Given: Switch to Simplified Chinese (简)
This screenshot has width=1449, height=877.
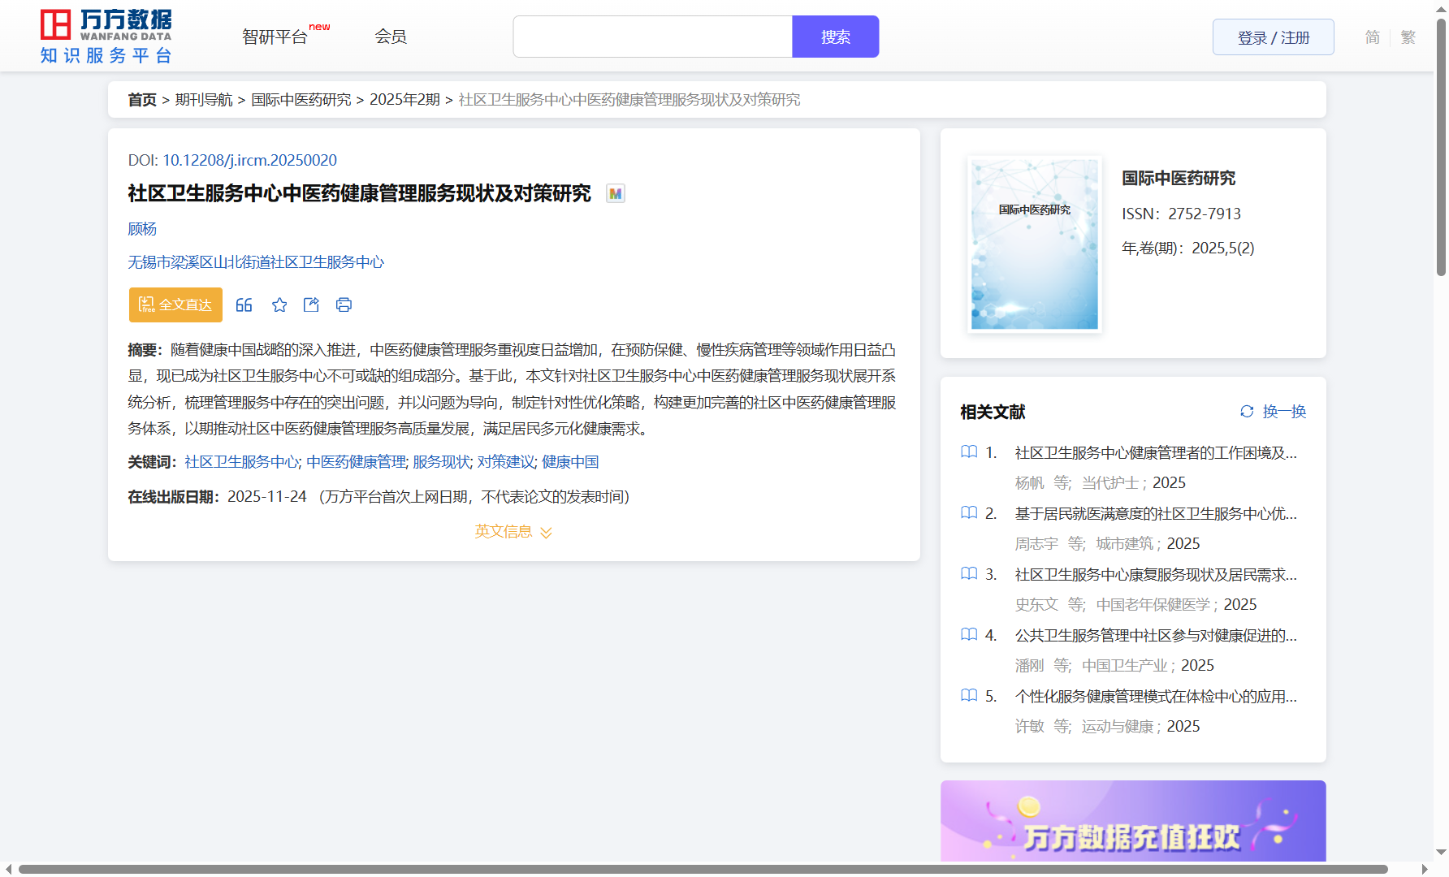Looking at the screenshot, I should pos(1372,37).
